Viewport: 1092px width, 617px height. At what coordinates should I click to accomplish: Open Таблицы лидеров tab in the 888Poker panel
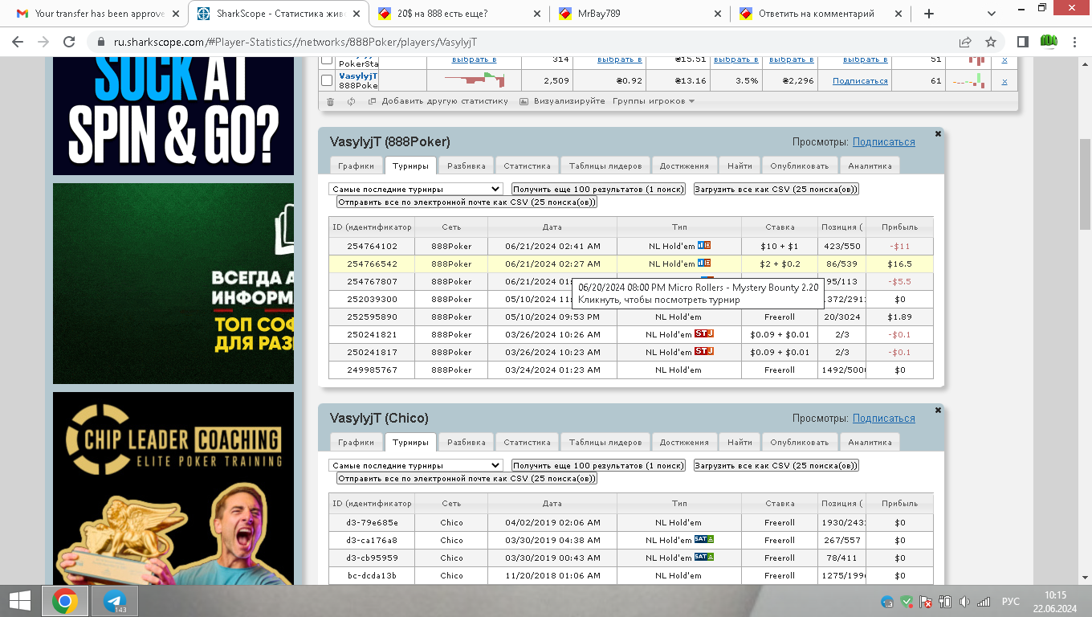click(605, 165)
